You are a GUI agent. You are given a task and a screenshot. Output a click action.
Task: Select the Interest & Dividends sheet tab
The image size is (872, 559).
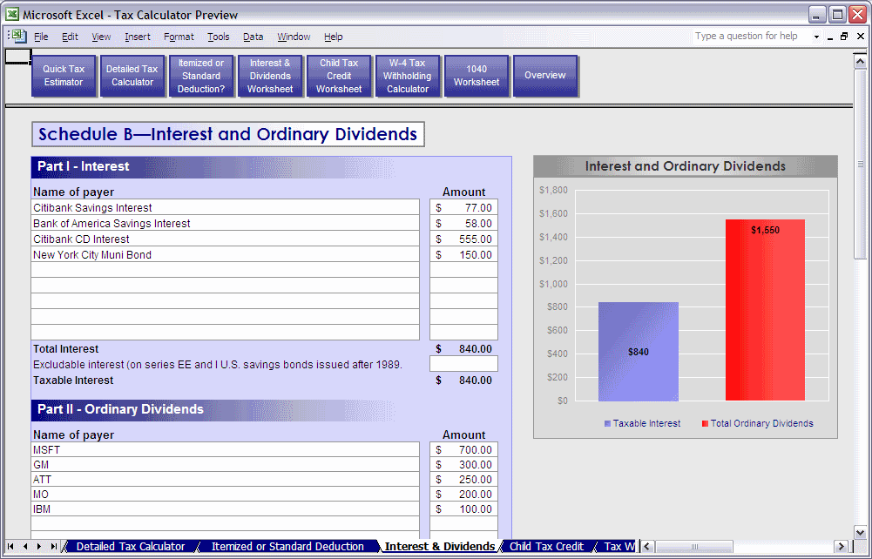(440, 546)
